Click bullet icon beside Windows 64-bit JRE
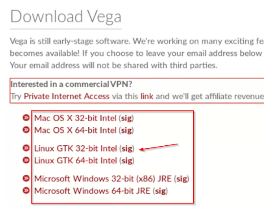Viewport: 264px width, 207px height. [26, 191]
